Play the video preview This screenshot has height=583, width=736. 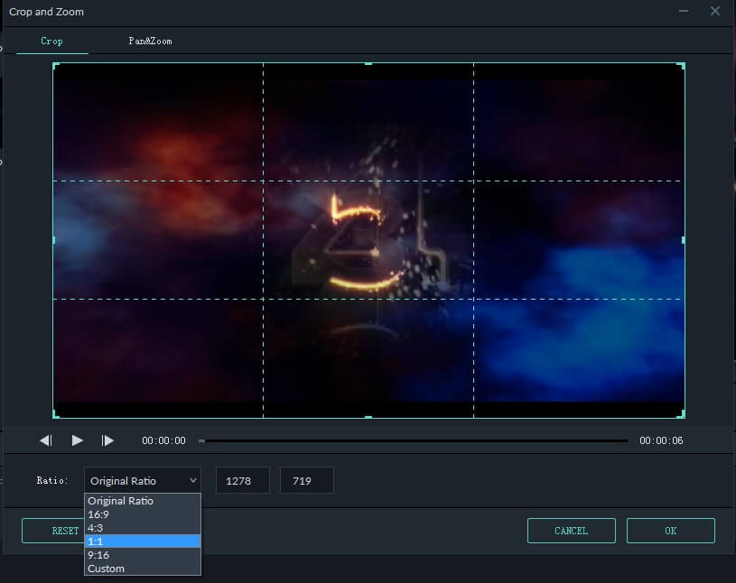78,440
